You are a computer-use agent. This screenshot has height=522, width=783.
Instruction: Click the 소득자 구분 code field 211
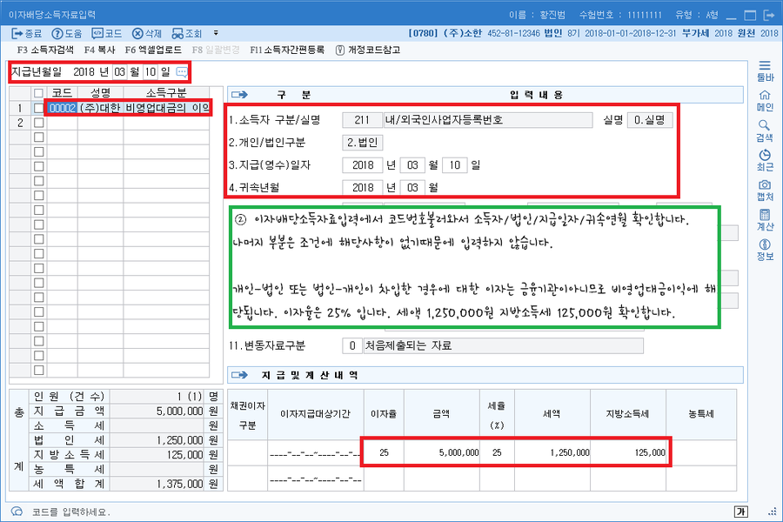pos(362,120)
